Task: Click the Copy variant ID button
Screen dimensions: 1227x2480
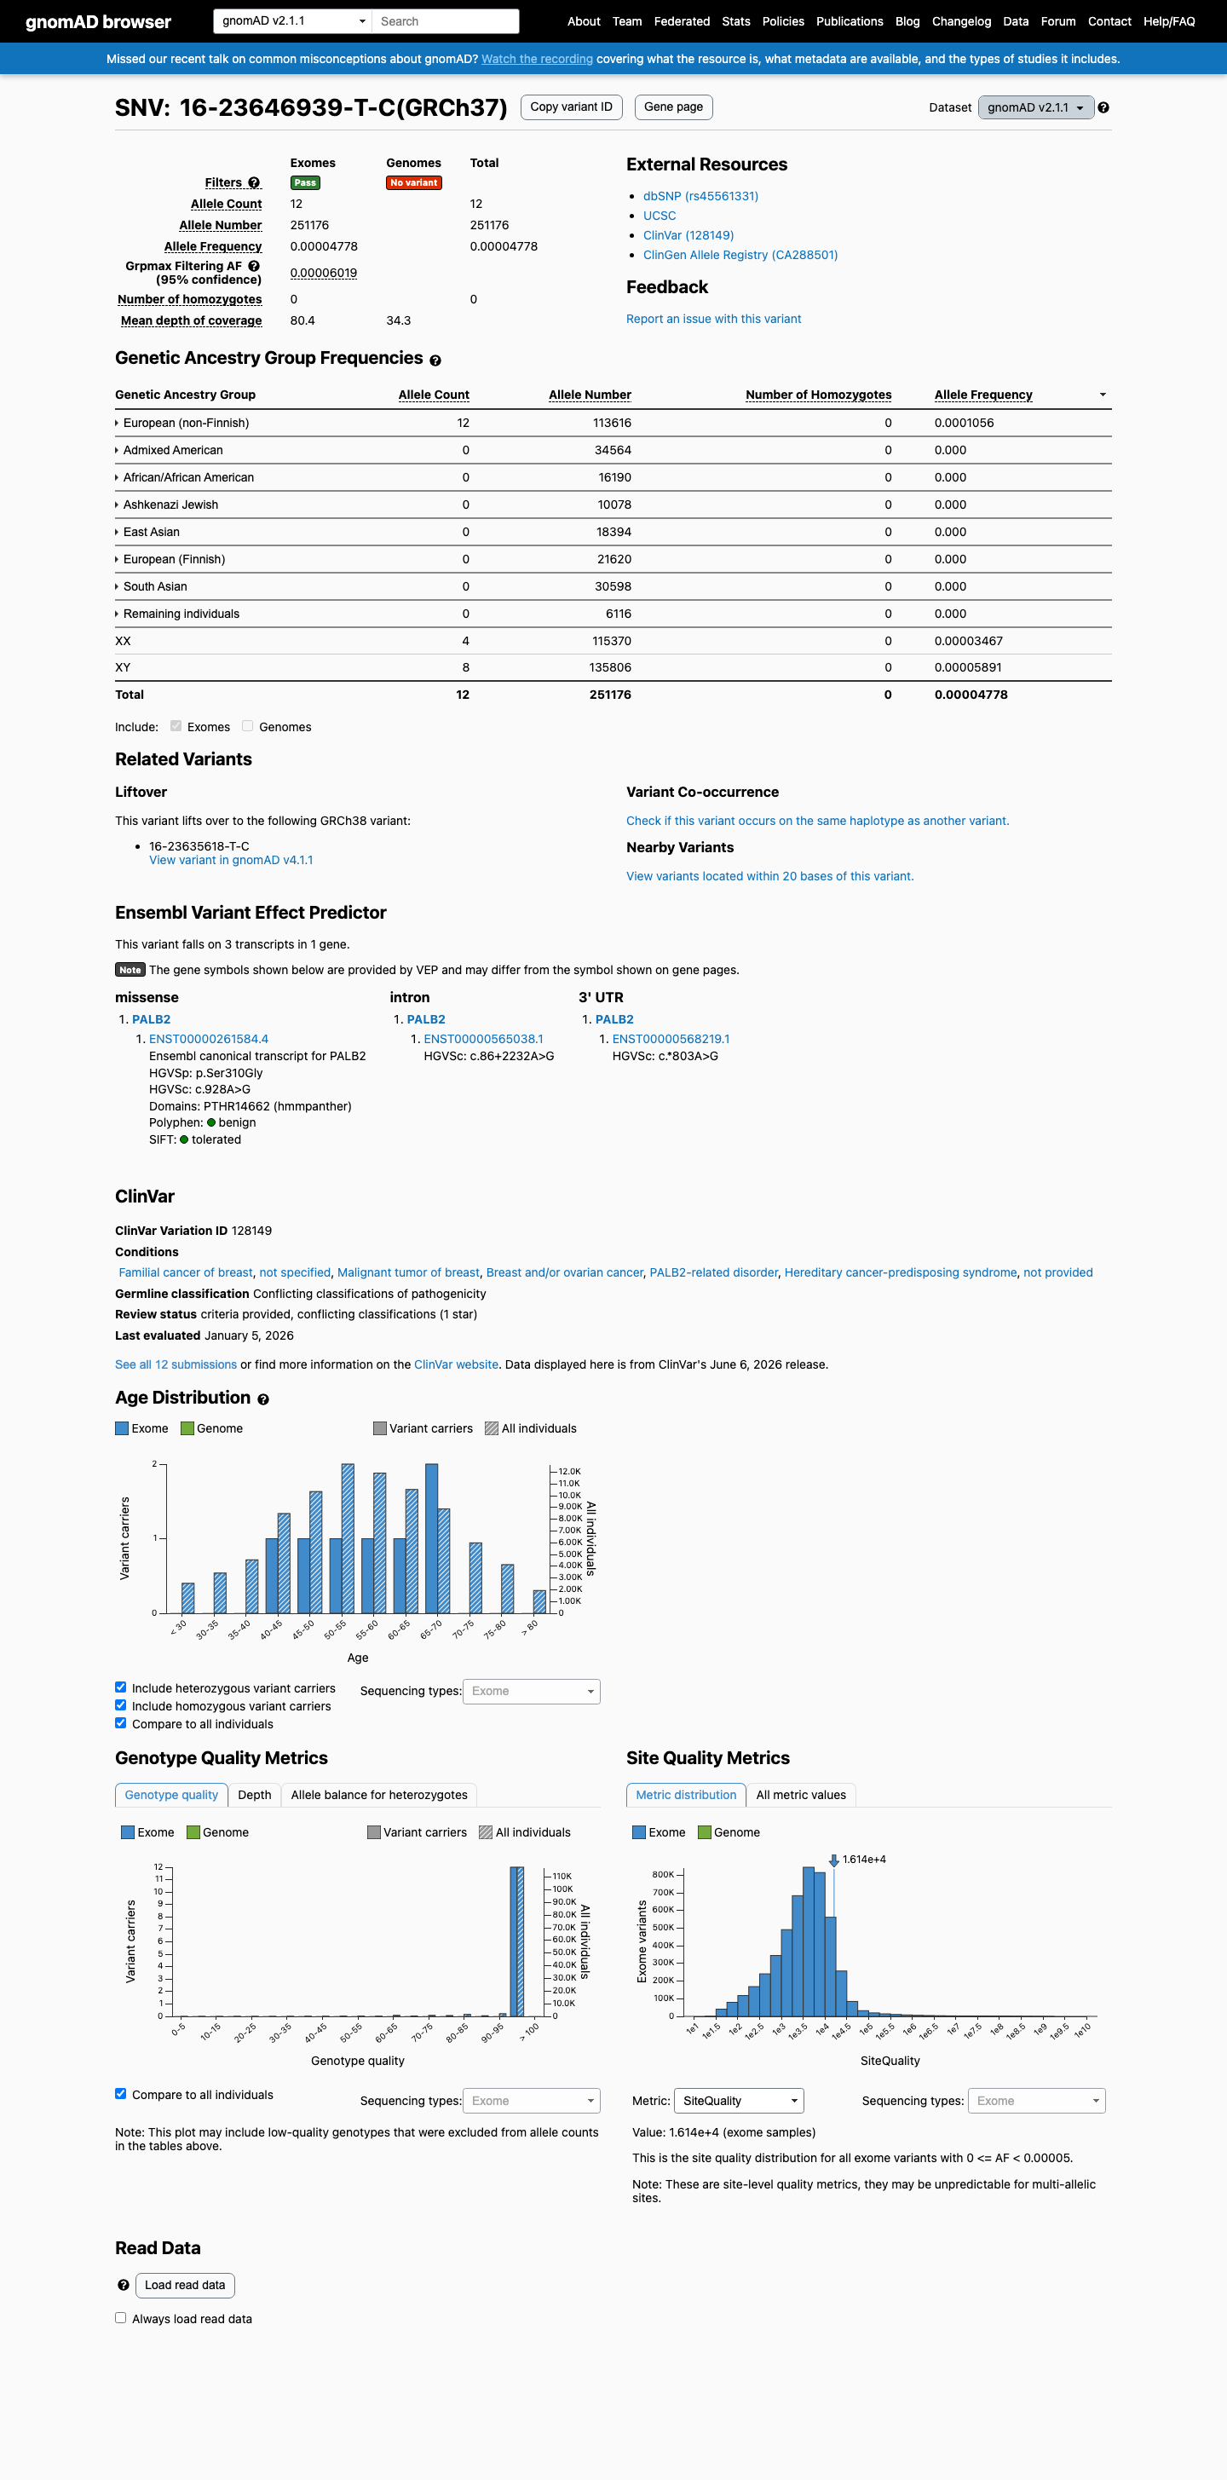Action: pos(572,107)
